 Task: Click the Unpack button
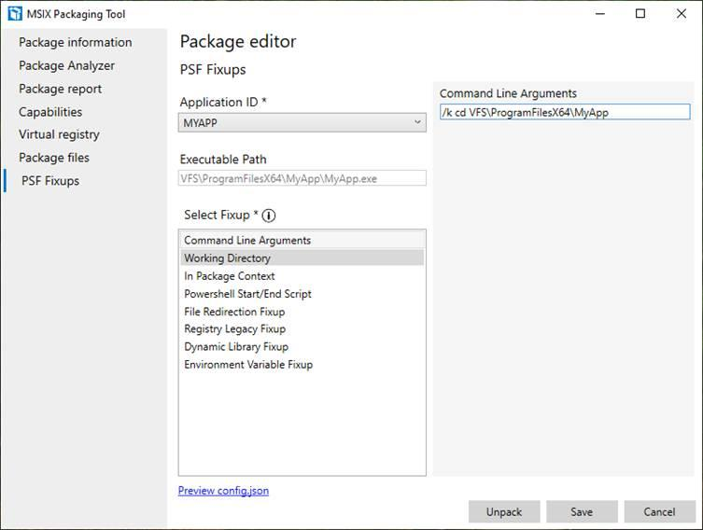pos(504,511)
